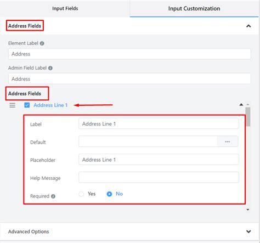Image resolution: width=260 pixels, height=243 pixels.
Task: Click the scrollbar down arrow
Action: coord(248,210)
